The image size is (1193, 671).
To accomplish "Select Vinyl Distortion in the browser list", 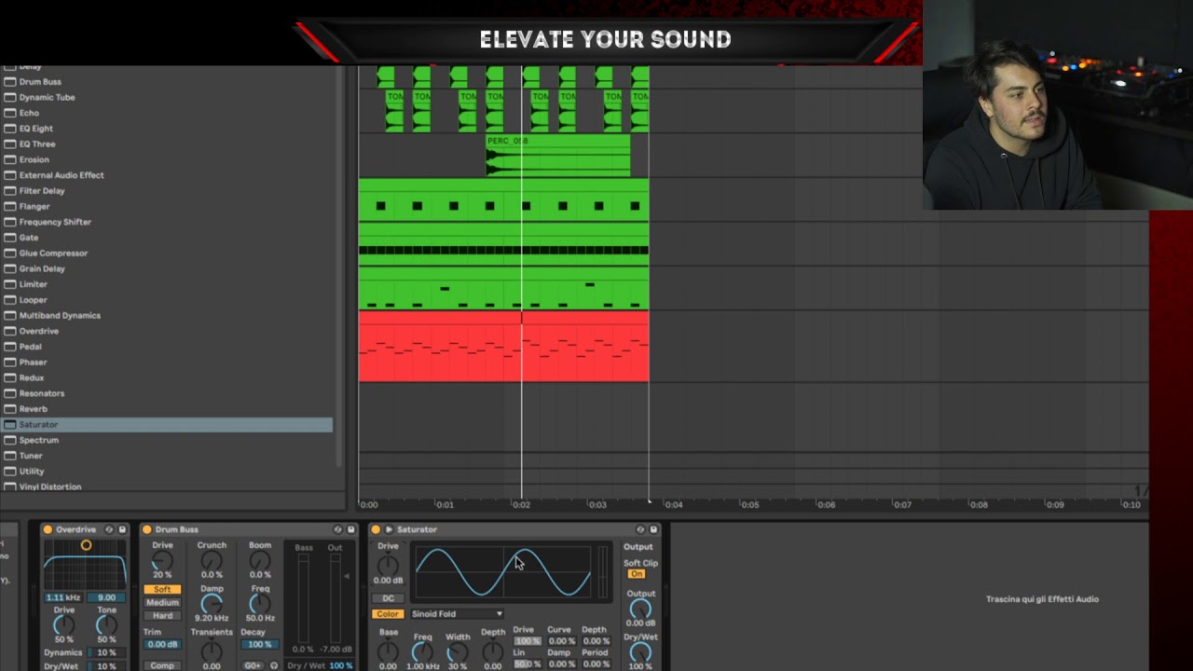I will point(167,487).
